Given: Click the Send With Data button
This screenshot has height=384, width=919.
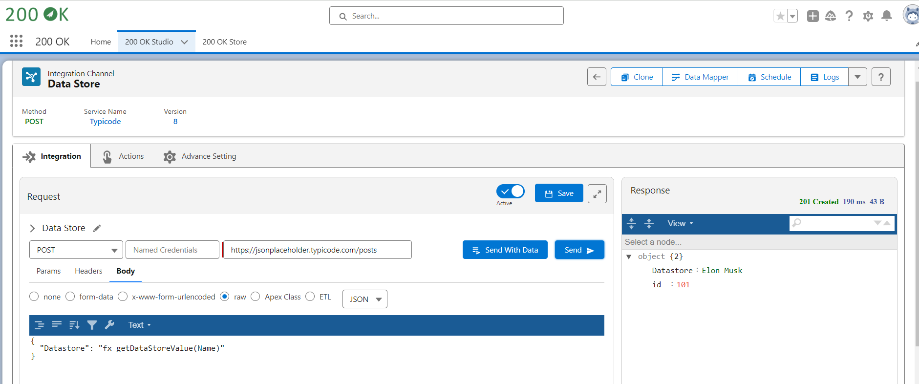Looking at the screenshot, I should coord(505,250).
